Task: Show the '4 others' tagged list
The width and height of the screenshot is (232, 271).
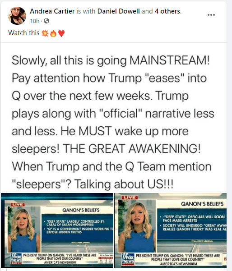Action: (167, 11)
